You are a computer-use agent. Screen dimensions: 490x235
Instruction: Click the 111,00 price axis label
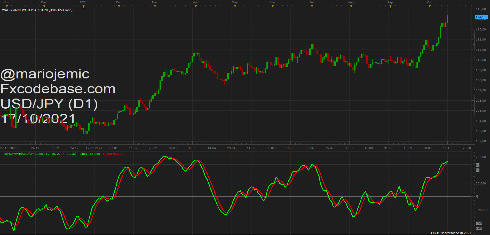coord(481,50)
